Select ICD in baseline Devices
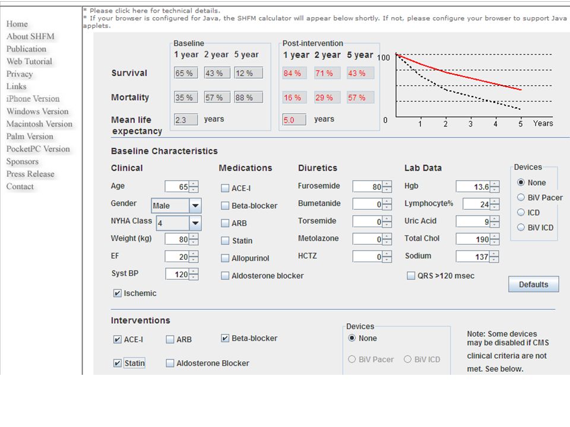Viewport: 570px width, 427px height. [521, 212]
